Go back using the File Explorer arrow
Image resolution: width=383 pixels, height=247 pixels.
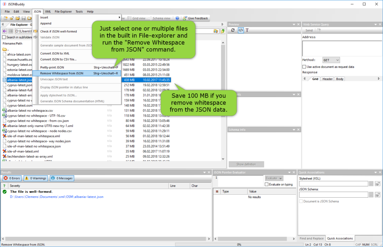tap(4, 31)
